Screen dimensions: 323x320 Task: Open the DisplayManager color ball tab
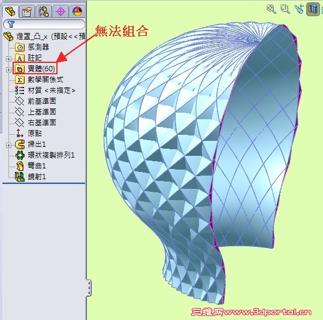(77, 11)
